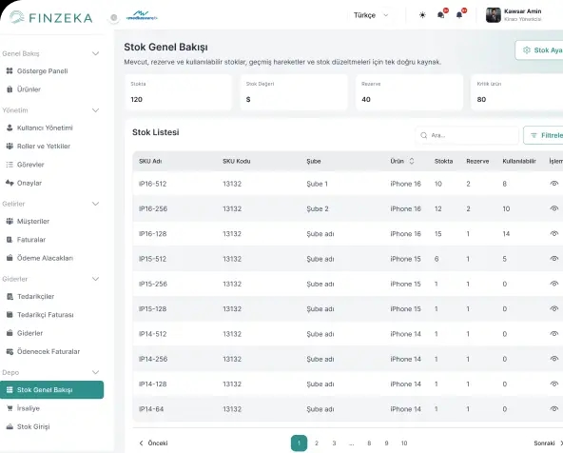Click the search magnifier icon

tap(424, 135)
